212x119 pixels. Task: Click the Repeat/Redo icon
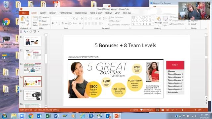coord(31,32)
